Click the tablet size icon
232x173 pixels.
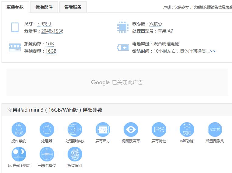tap(15, 27)
